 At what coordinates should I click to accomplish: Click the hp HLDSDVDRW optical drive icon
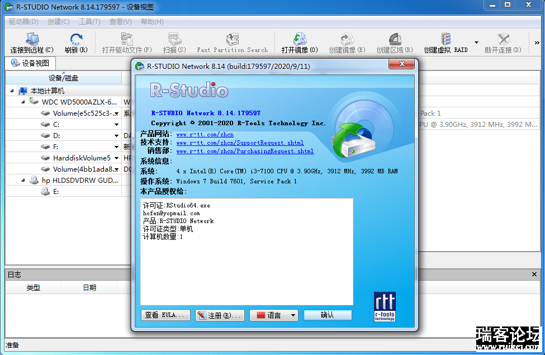pos(34,180)
